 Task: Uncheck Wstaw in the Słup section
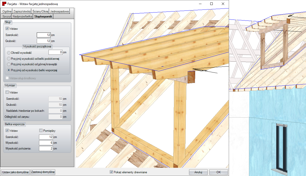pos(7,29)
